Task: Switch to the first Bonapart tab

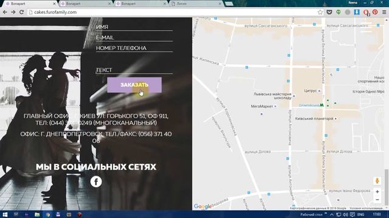Action: point(30,4)
